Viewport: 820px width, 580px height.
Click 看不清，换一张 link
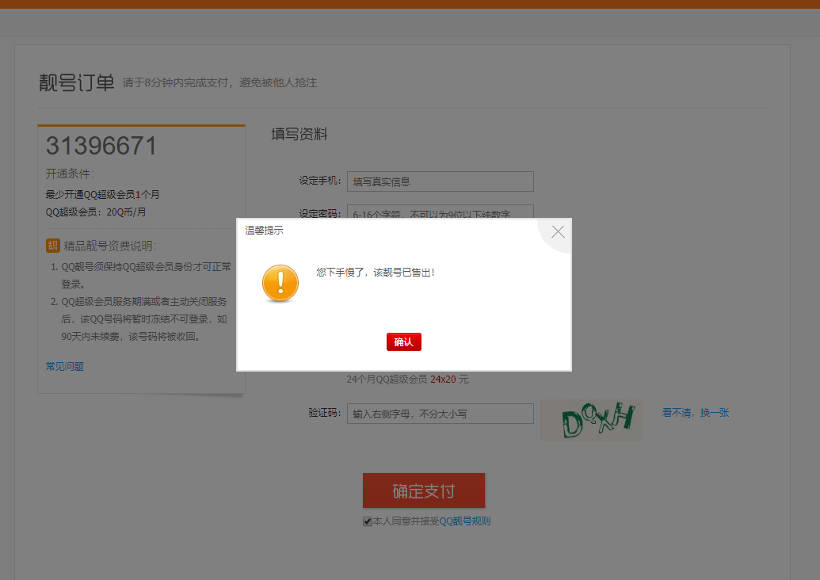click(x=696, y=413)
